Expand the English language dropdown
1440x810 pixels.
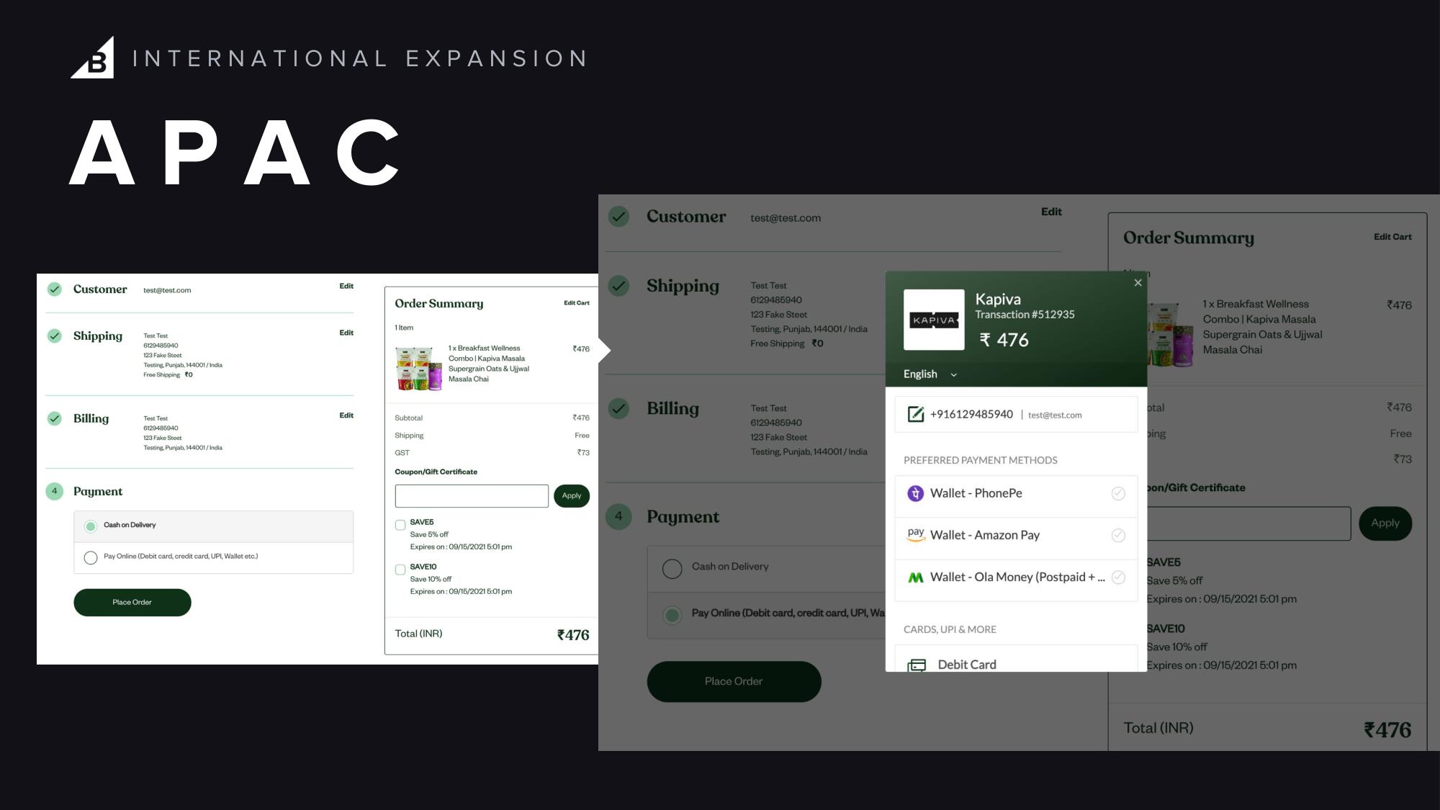point(930,374)
